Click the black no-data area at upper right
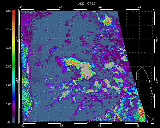This screenshot has width=160, height=128. [137, 30]
